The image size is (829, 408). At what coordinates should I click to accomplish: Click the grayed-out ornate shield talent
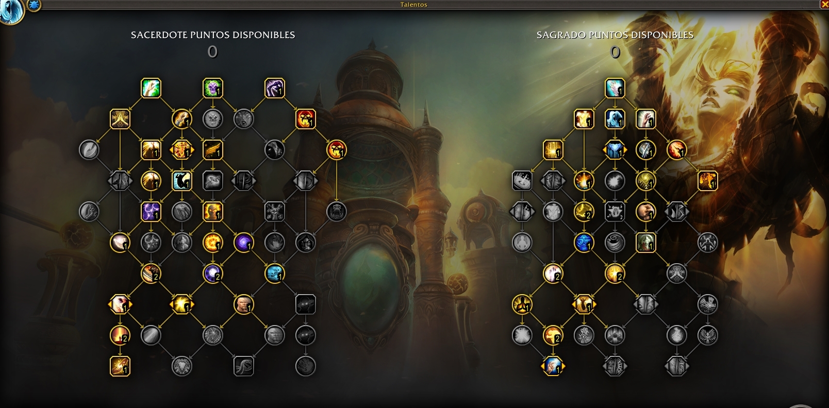[182, 366]
